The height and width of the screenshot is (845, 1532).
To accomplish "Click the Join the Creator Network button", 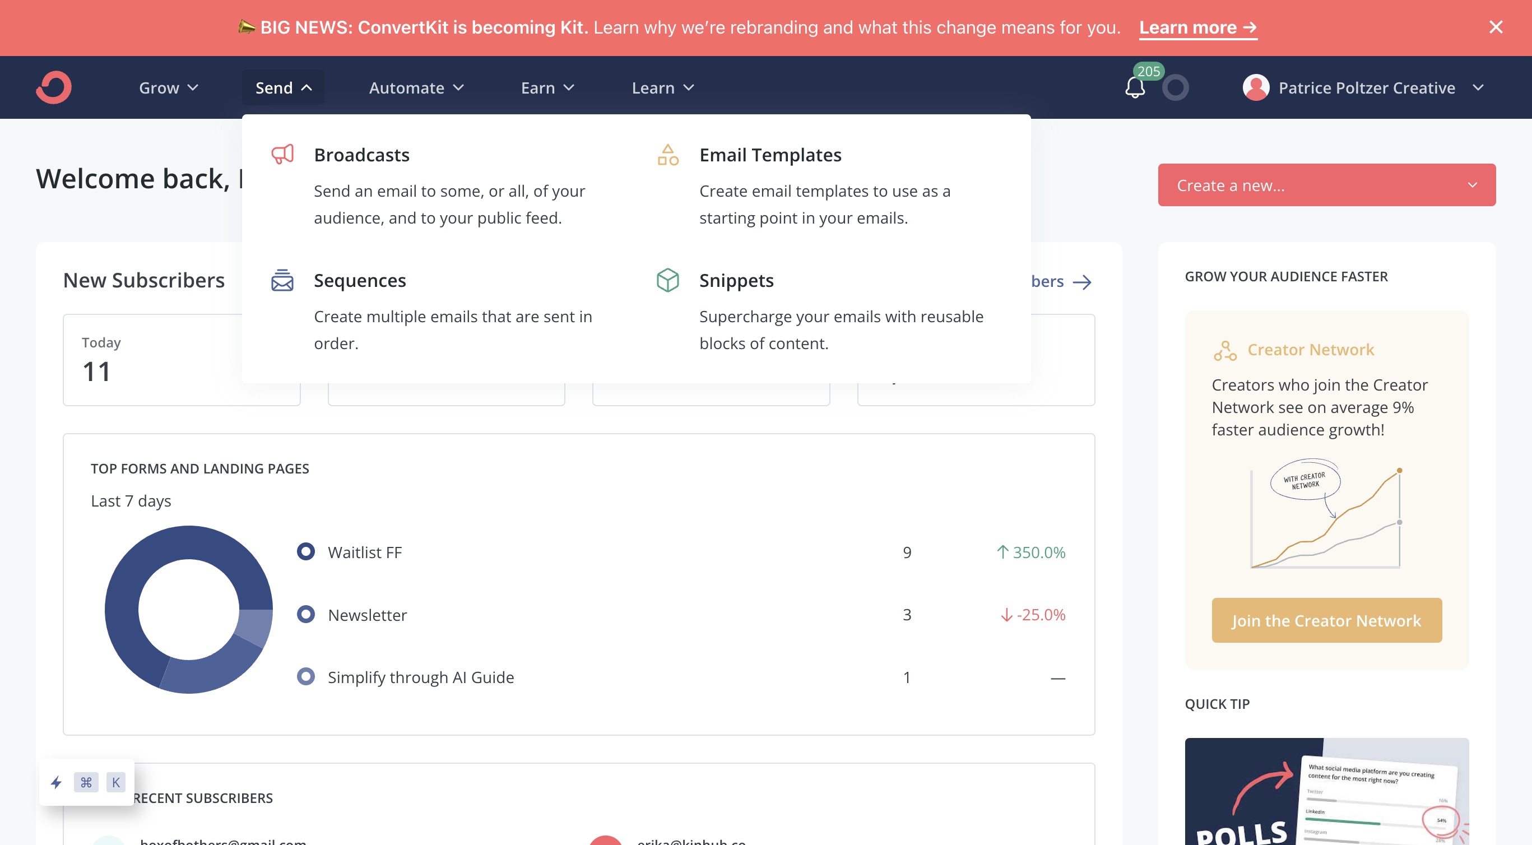I will tap(1326, 620).
